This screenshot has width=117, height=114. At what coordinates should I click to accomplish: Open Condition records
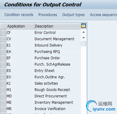pyautogui.click(x=19, y=15)
